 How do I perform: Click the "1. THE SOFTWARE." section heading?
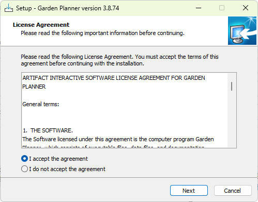(48, 130)
